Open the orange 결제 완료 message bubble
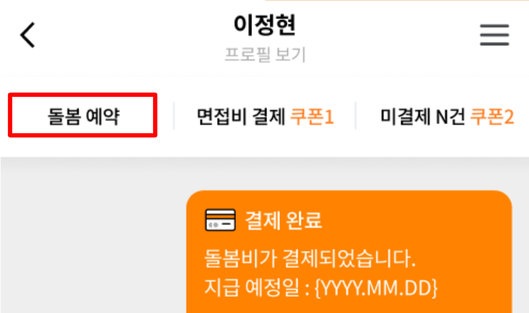Screen dimensions: 529x313 (349, 252)
